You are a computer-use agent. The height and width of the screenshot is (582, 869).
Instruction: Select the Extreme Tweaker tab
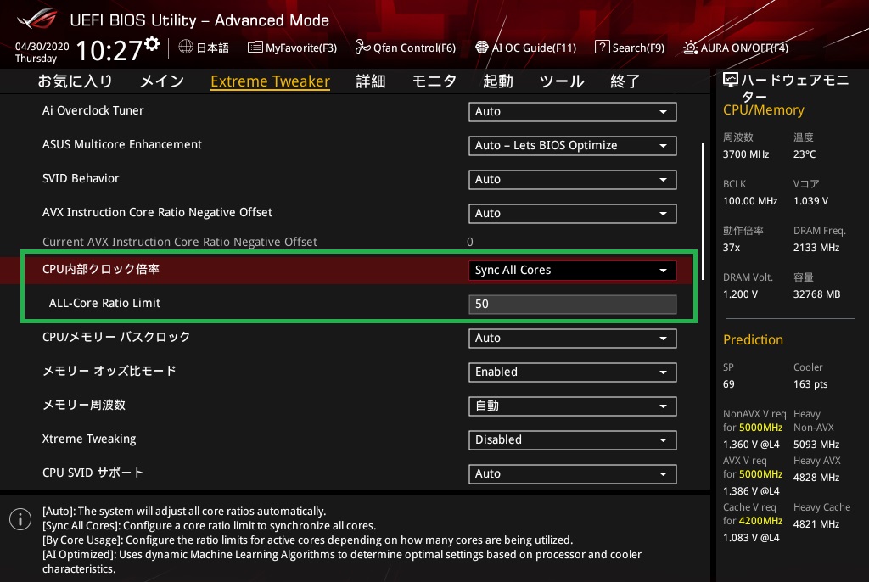271,81
